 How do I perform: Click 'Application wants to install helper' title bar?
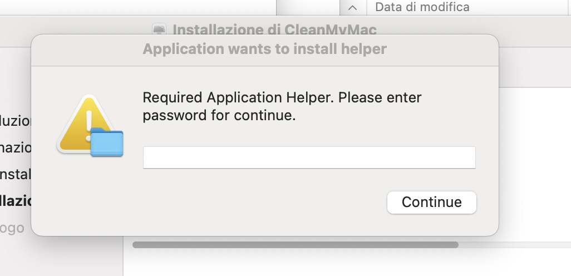(x=265, y=49)
